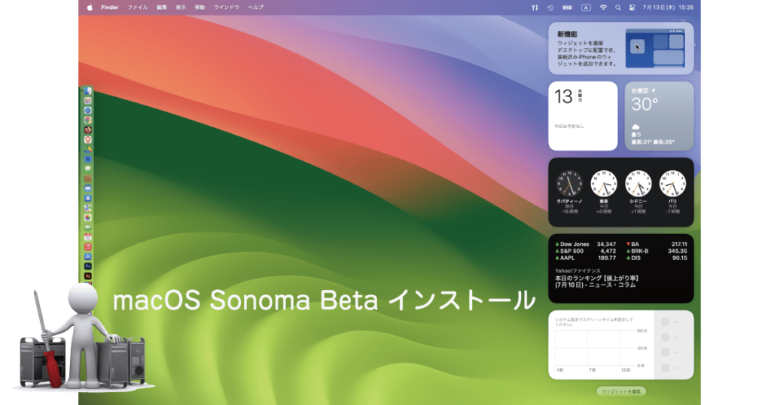
Task: Click the Dow Jones stock row
Action: 585,244
